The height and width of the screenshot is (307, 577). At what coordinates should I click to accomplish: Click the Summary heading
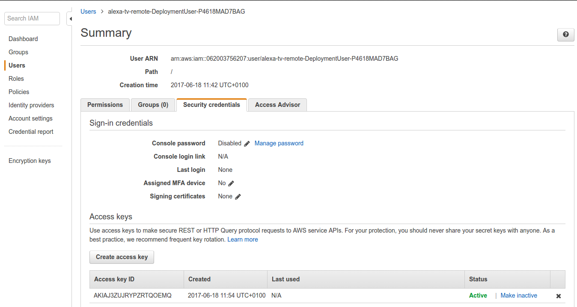[x=106, y=33]
